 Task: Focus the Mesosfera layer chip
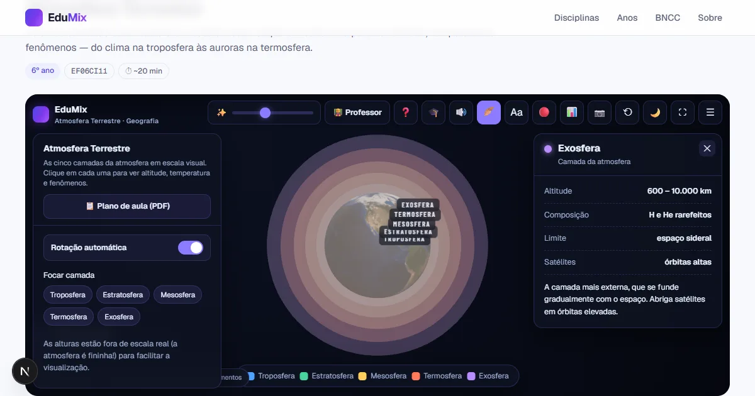point(177,295)
